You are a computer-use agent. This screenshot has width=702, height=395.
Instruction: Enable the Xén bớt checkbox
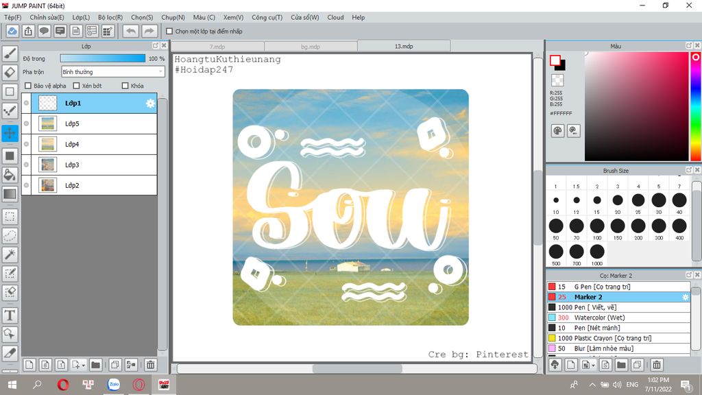click(x=76, y=86)
